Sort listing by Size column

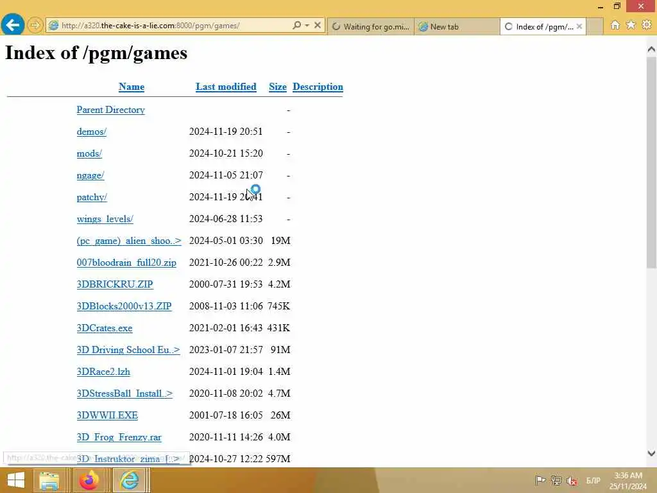click(278, 87)
